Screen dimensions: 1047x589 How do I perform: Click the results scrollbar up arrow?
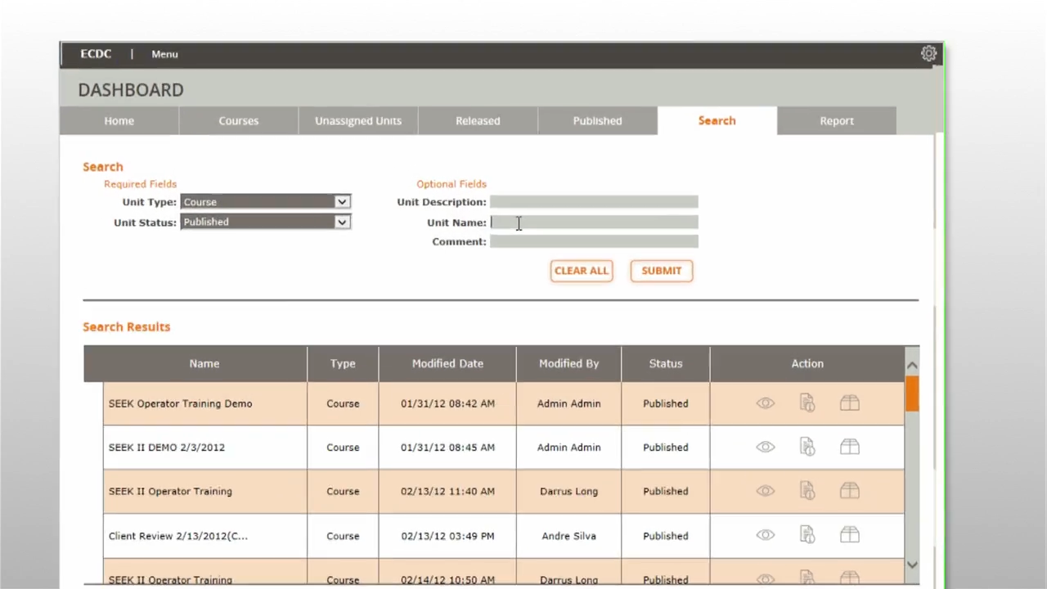(x=912, y=366)
